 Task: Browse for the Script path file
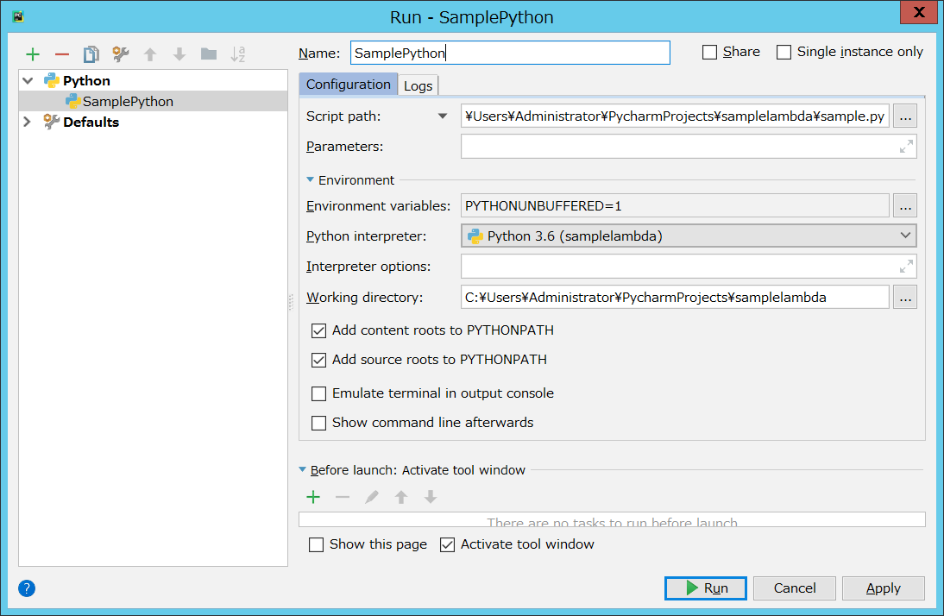[x=904, y=115]
